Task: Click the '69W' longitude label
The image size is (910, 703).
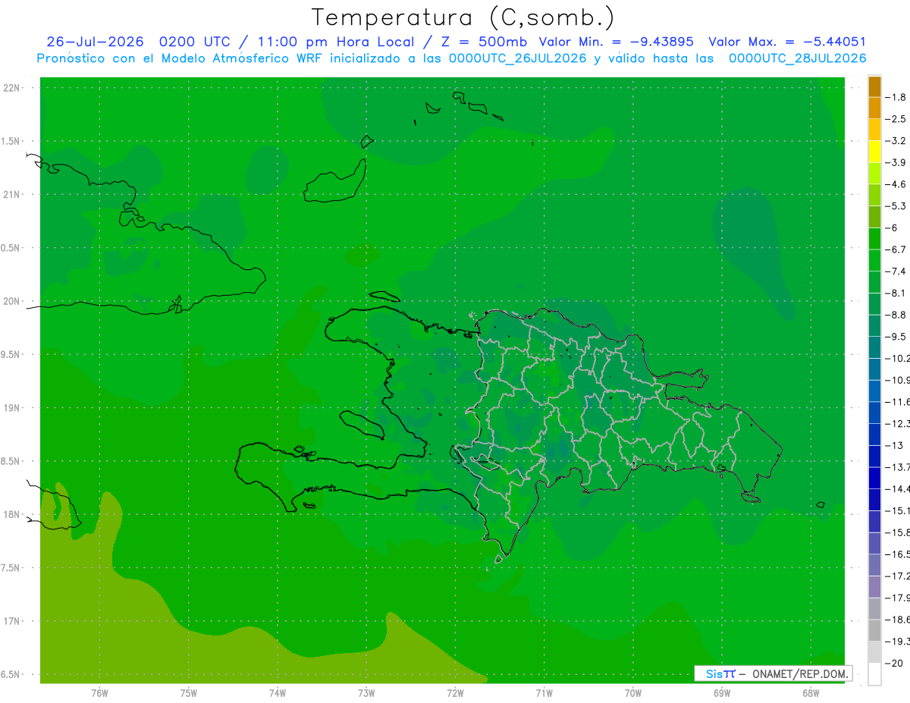Action: pos(722,693)
